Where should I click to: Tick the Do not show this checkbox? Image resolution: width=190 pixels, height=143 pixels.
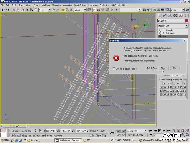pyautogui.click(x=114, y=68)
